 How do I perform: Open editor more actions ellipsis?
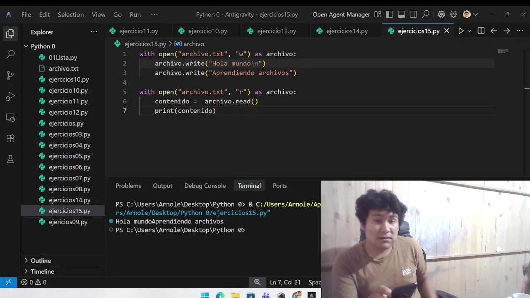(x=519, y=31)
